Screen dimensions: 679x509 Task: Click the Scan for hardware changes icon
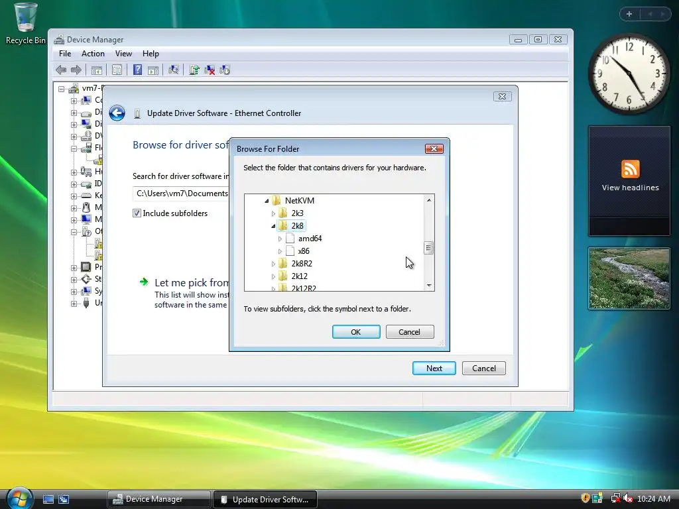click(174, 70)
